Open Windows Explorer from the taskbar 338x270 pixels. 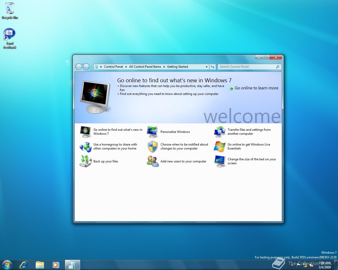[40, 264]
